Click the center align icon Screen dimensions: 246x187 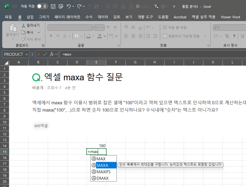click(133, 36)
